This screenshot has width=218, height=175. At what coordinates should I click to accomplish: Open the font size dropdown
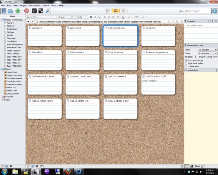(x=73, y=17)
